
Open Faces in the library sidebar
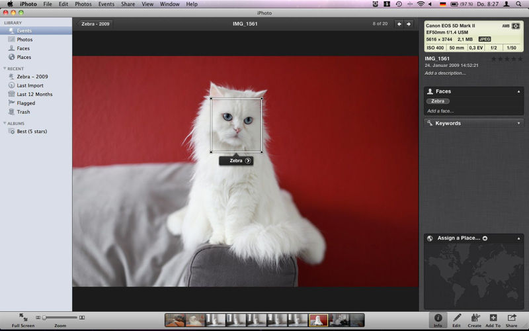click(23, 48)
